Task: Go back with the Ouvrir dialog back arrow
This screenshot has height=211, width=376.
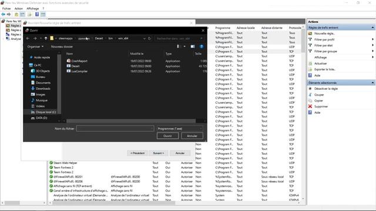Action: tap(28, 38)
